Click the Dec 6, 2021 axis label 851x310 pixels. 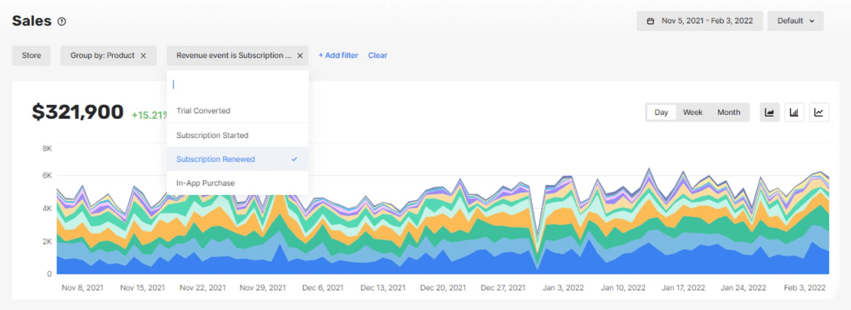coord(323,288)
